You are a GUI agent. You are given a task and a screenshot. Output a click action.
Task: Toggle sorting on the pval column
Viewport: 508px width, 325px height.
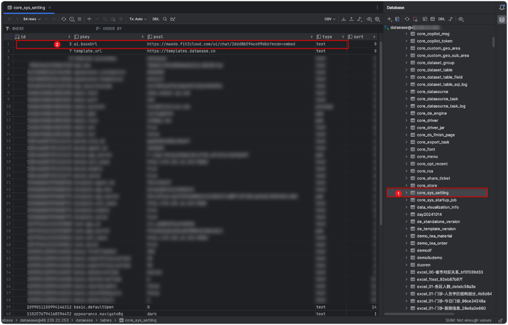tap(312, 37)
